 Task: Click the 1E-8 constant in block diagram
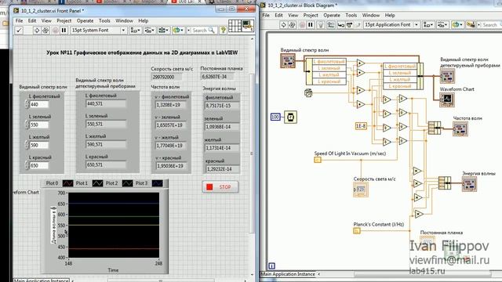(361, 126)
